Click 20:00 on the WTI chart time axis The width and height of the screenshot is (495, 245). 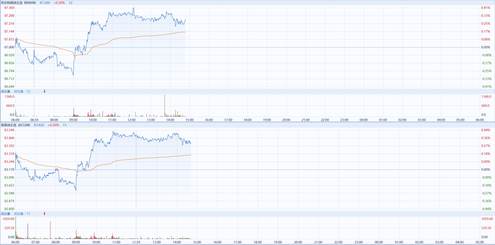298,242
